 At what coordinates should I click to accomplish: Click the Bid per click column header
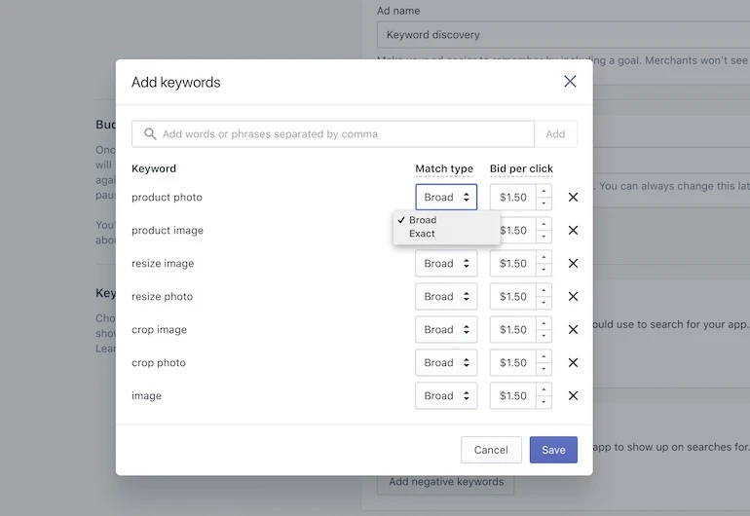pyautogui.click(x=521, y=168)
